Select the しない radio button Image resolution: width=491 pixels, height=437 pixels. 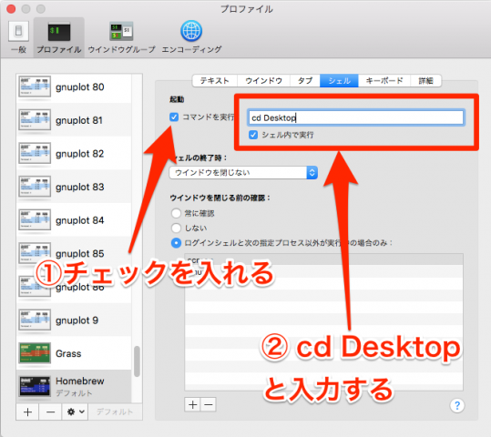click(176, 228)
